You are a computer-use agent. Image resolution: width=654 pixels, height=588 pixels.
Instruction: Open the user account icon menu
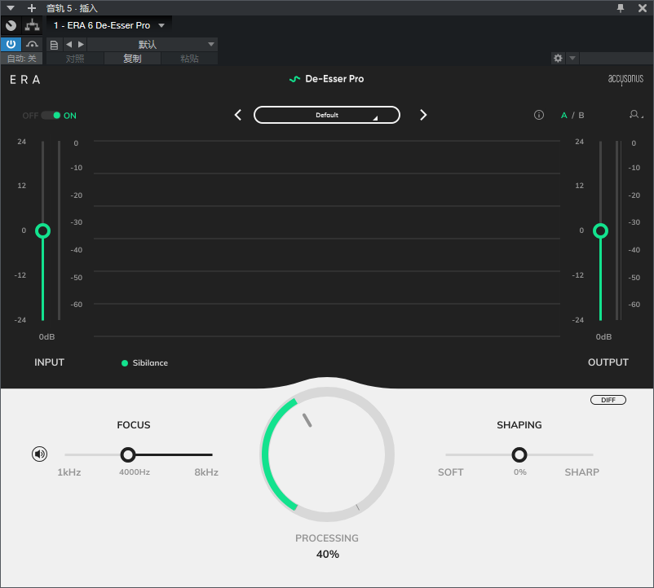click(x=635, y=115)
